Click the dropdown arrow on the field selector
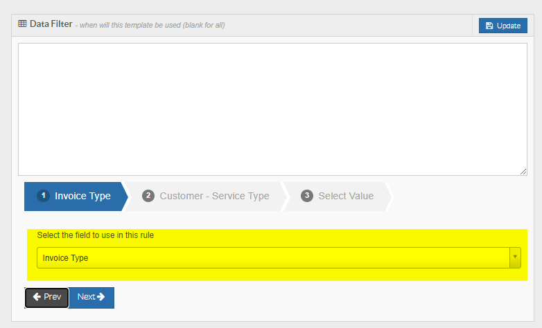The width and height of the screenshot is (542, 328). 515,257
